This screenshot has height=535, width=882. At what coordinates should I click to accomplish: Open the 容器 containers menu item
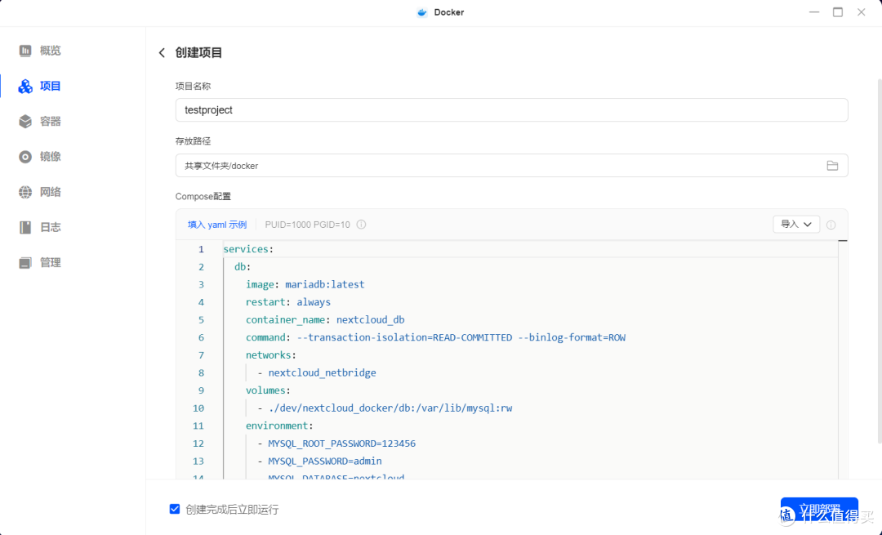pos(50,122)
